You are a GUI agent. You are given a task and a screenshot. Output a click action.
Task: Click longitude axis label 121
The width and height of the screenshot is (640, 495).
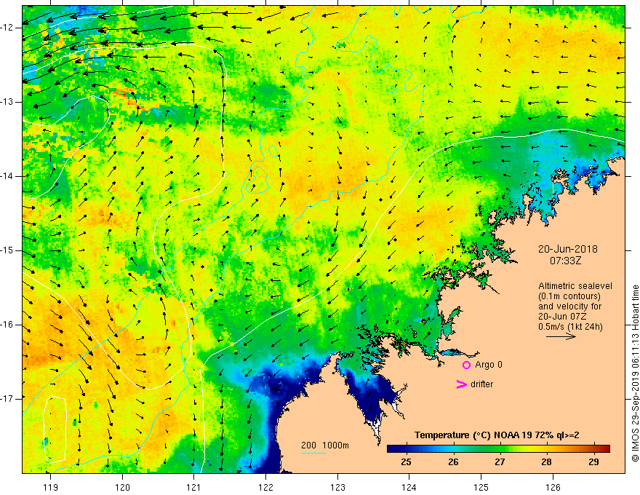point(194,487)
